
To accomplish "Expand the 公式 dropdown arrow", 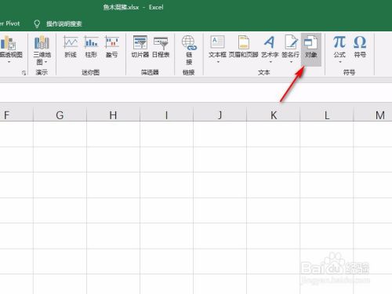I will (x=340, y=62).
